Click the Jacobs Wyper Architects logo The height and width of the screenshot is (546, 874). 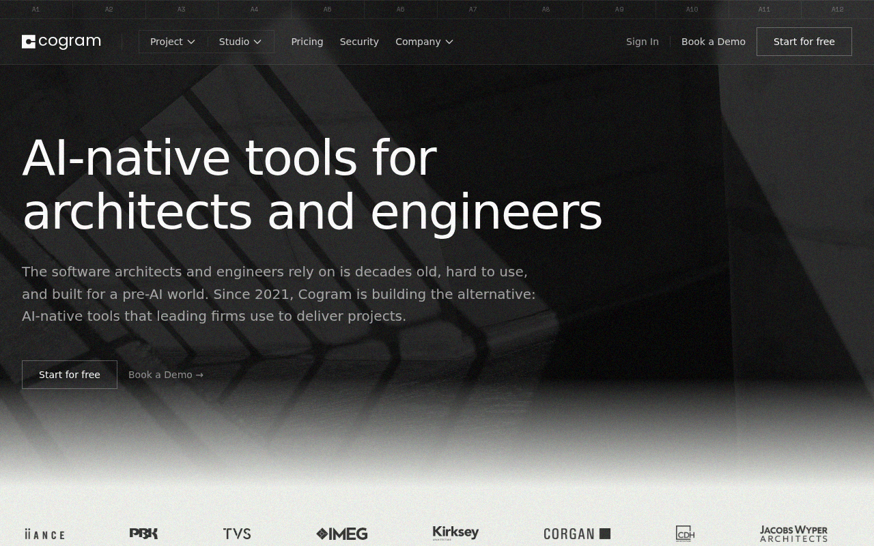[x=793, y=534]
